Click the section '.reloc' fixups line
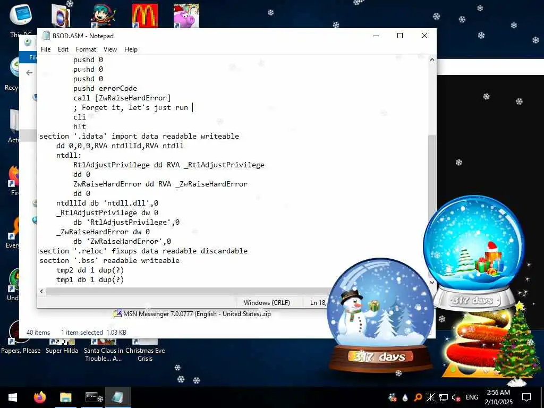This screenshot has height=408, width=544. click(143, 251)
